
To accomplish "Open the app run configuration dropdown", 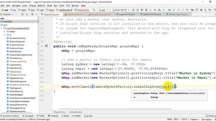I will pyautogui.click(x=103, y=10).
